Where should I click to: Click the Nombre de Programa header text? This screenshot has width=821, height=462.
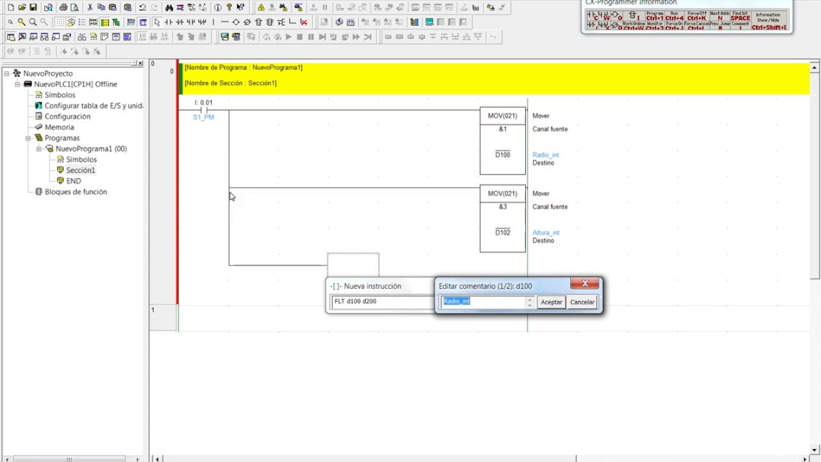243,67
